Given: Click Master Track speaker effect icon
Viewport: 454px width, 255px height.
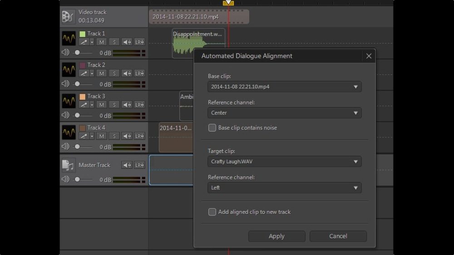Looking at the screenshot, I should [127, 165].
